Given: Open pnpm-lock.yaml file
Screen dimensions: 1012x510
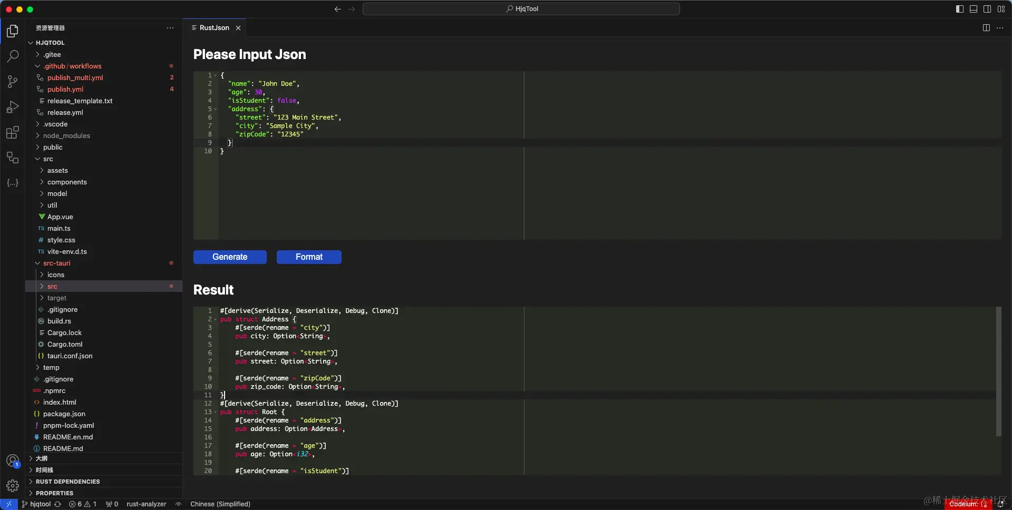Looking at the screenshot, I should point(104,425).
